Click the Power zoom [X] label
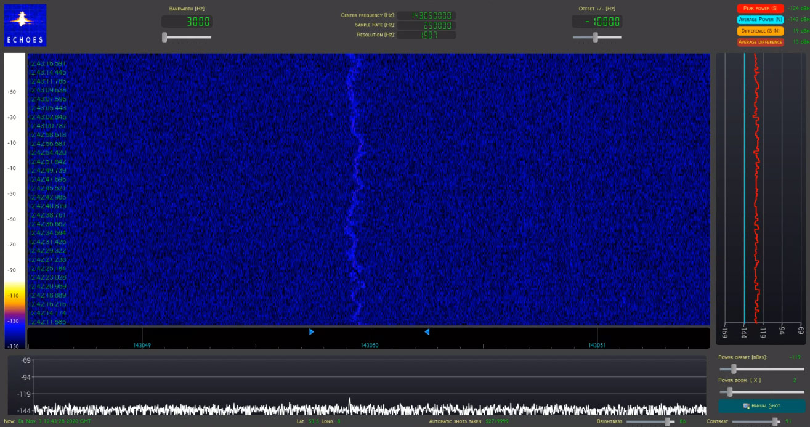 coord(740,380)
